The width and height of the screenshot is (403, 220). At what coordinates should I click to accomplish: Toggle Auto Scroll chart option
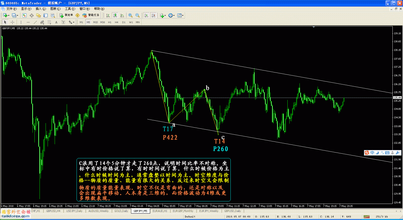(146, 15)
